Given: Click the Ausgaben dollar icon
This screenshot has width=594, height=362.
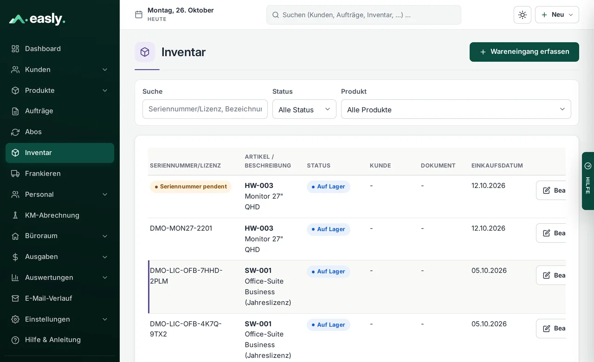Looking at the screenshot, I should 15,257.
